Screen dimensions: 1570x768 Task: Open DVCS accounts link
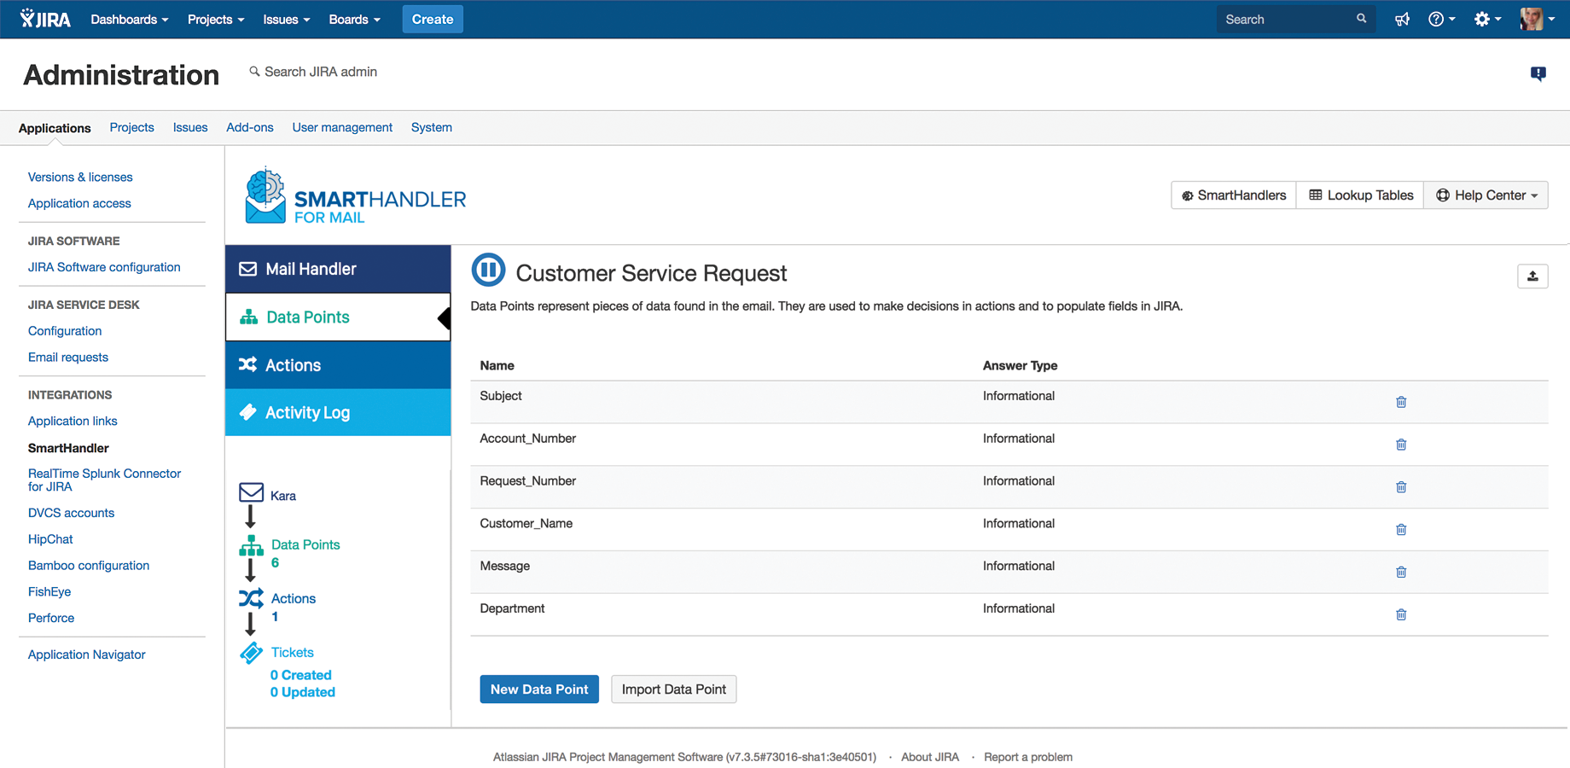[71, 513]
